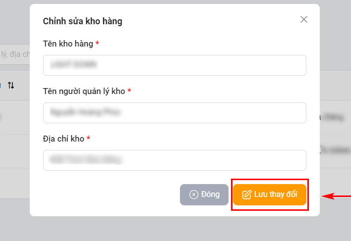Click the pencil edit icon on Lưu thay đổi
Viewport: 351px width, 241px height.
tap(246, 194)
